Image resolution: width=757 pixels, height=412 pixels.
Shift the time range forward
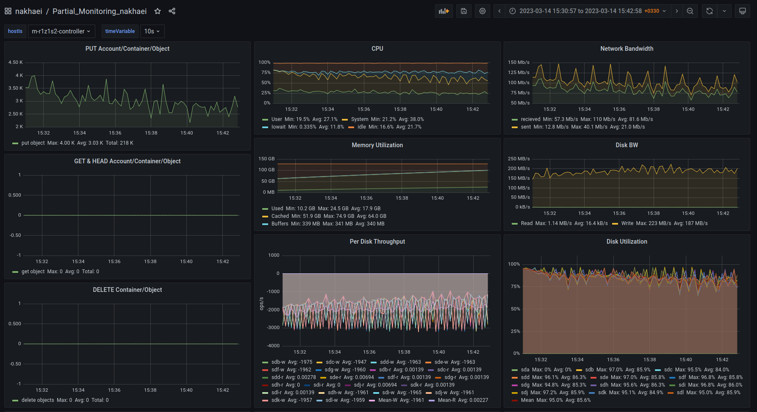677,11
